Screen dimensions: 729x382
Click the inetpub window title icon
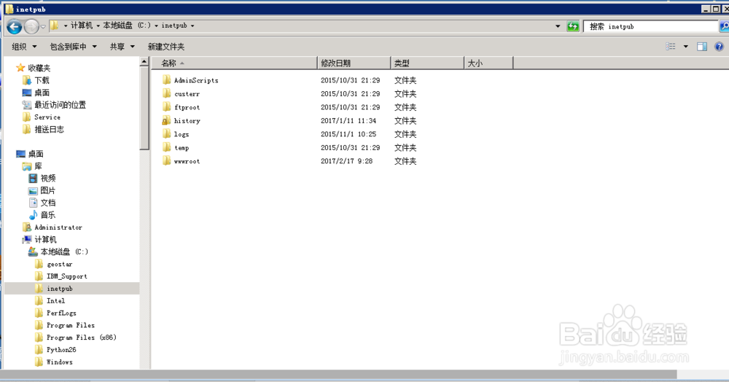tap(9, 9)
